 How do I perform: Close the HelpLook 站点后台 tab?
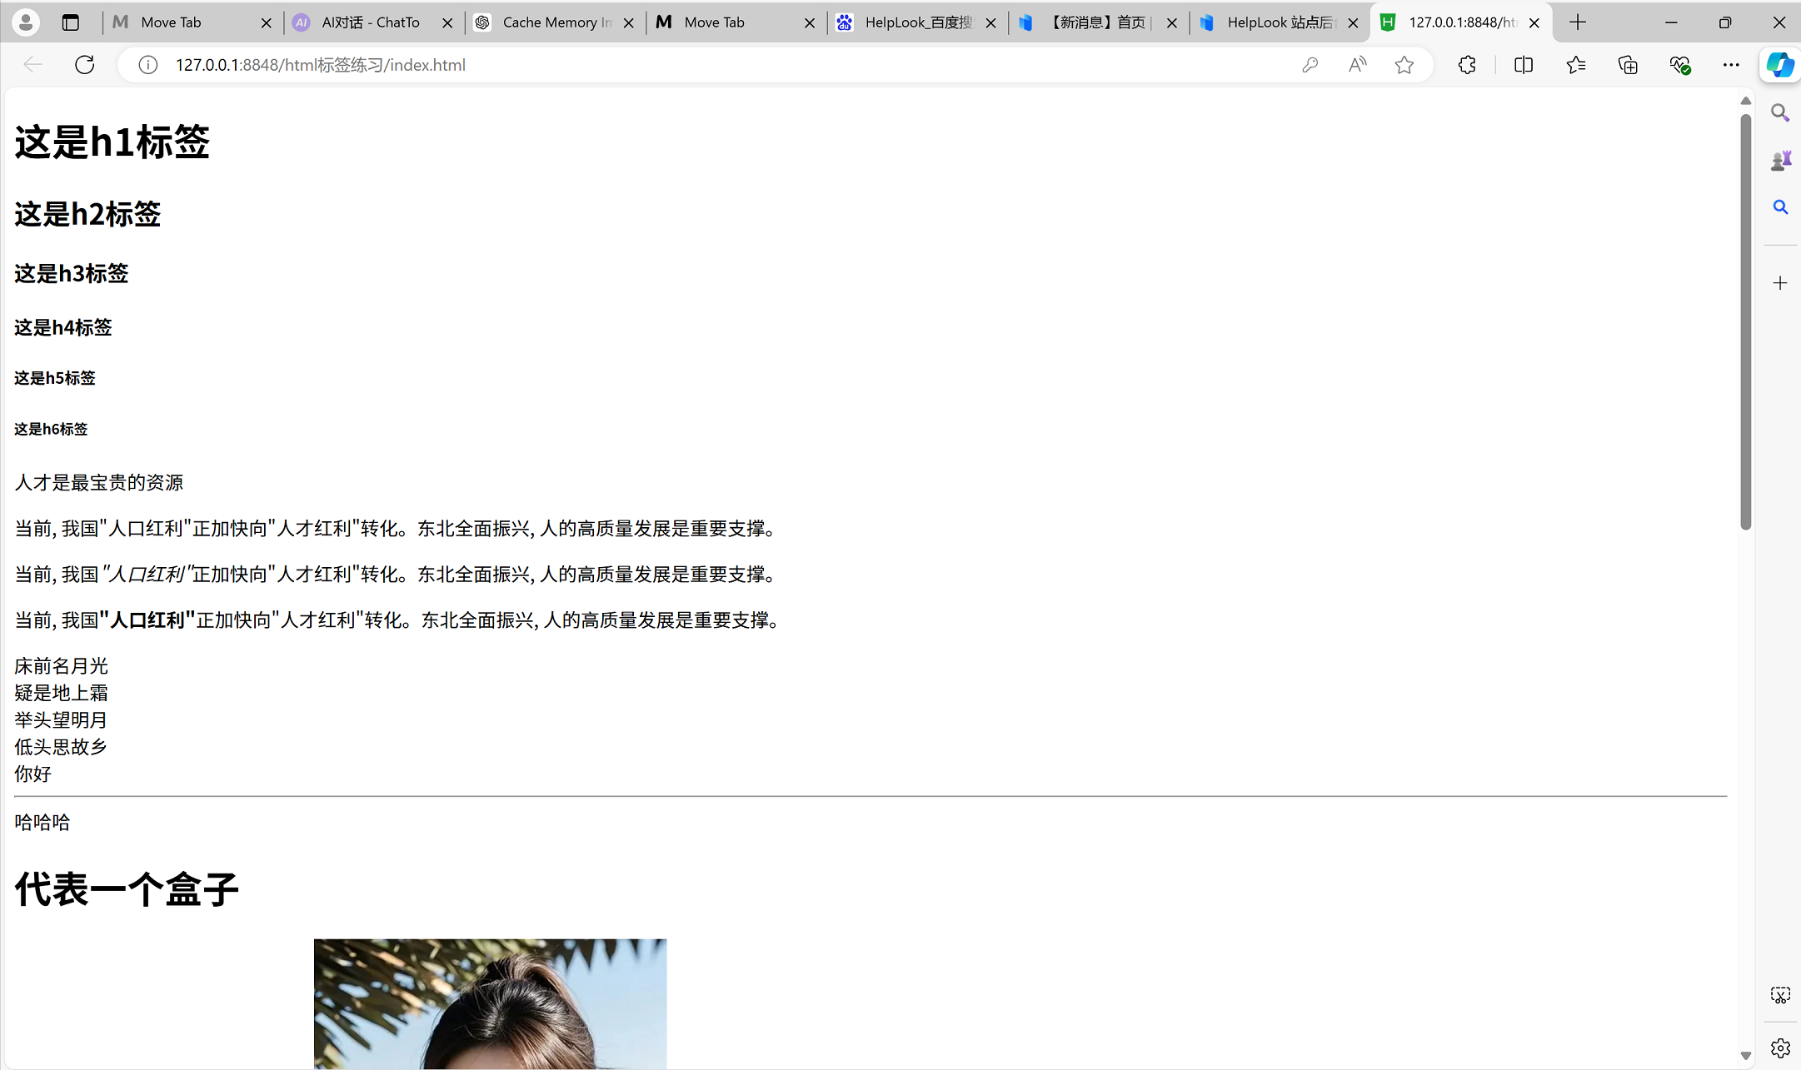coord(1354,23)
